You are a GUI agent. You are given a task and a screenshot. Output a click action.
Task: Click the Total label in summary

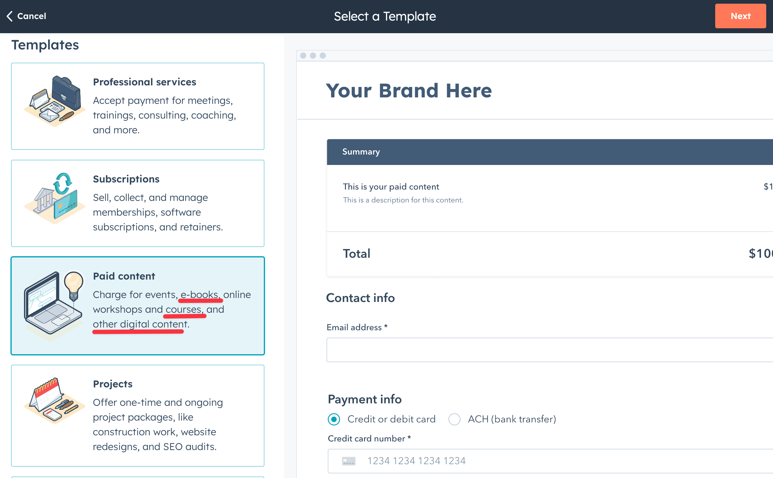pyautogui.click(x=357, y=253)
